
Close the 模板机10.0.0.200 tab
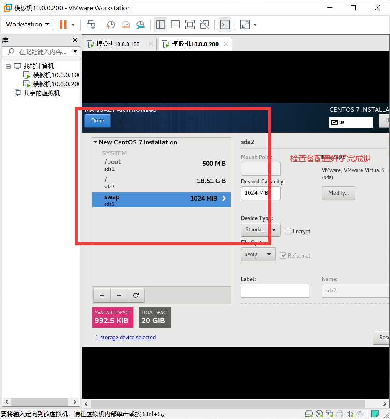pos(226,44)
